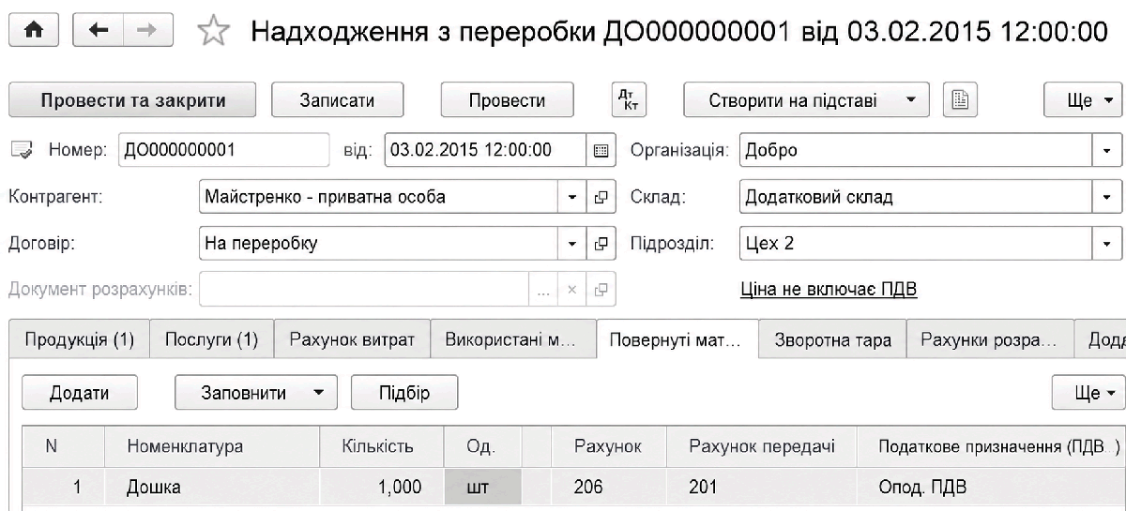Open the Створити на підставі dropdown
This screenshot has height=511, width=1126.
pos(806,100)
